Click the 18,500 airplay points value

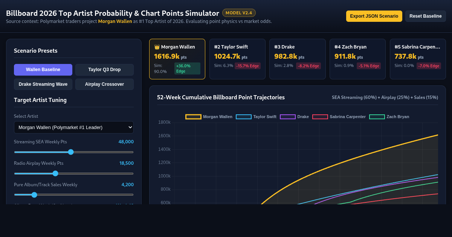click(x=127, y=163)
